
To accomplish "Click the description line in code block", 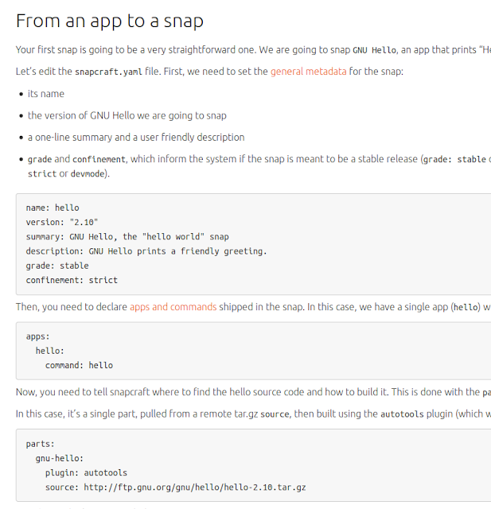I will [x=146, y=251].
